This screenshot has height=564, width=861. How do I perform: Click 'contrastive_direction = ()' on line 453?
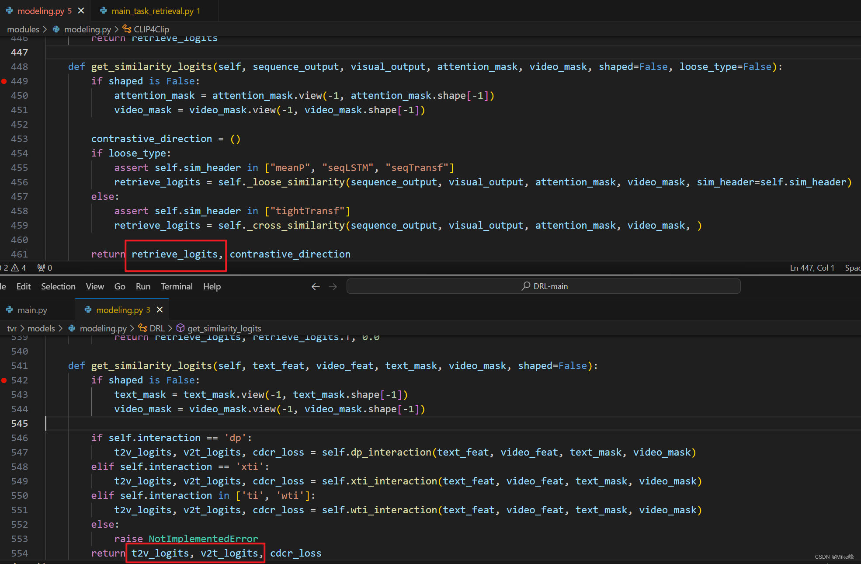pyautogui.click(x=166, y=139)
